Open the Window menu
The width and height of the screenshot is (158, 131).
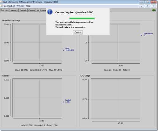(21, 6)
